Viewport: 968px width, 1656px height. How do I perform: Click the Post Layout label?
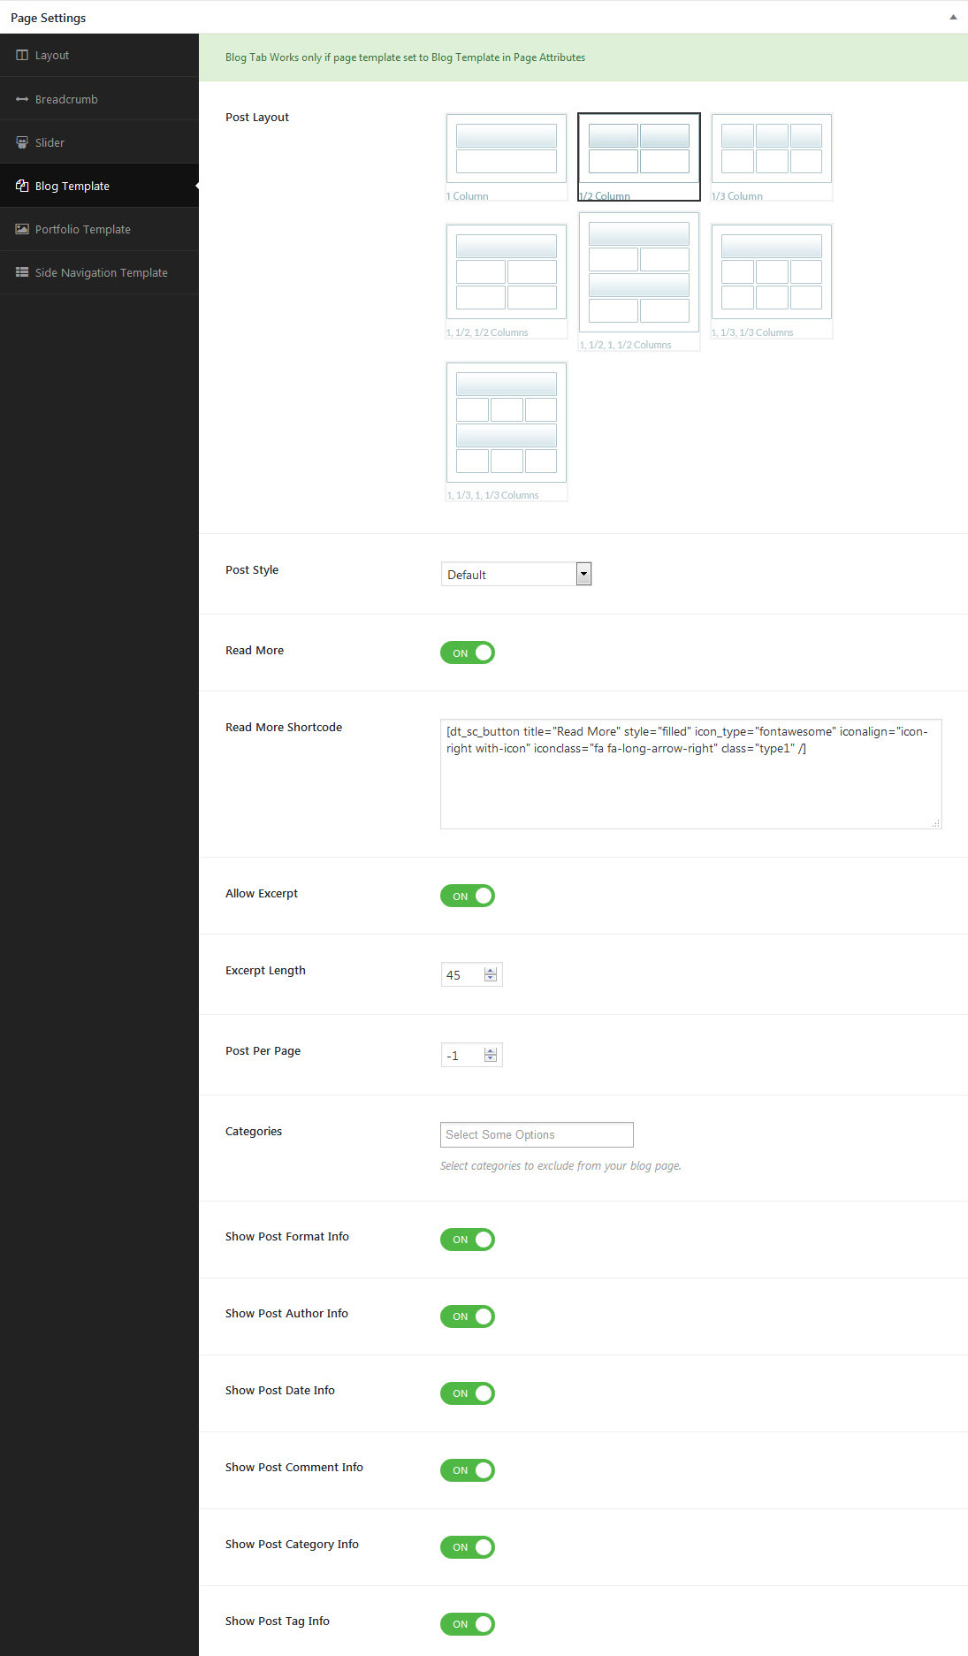click(257, 117)
